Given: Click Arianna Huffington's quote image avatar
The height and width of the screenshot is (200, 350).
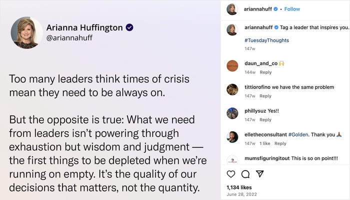Looking at the screenshot, I should tap(26, 32).
